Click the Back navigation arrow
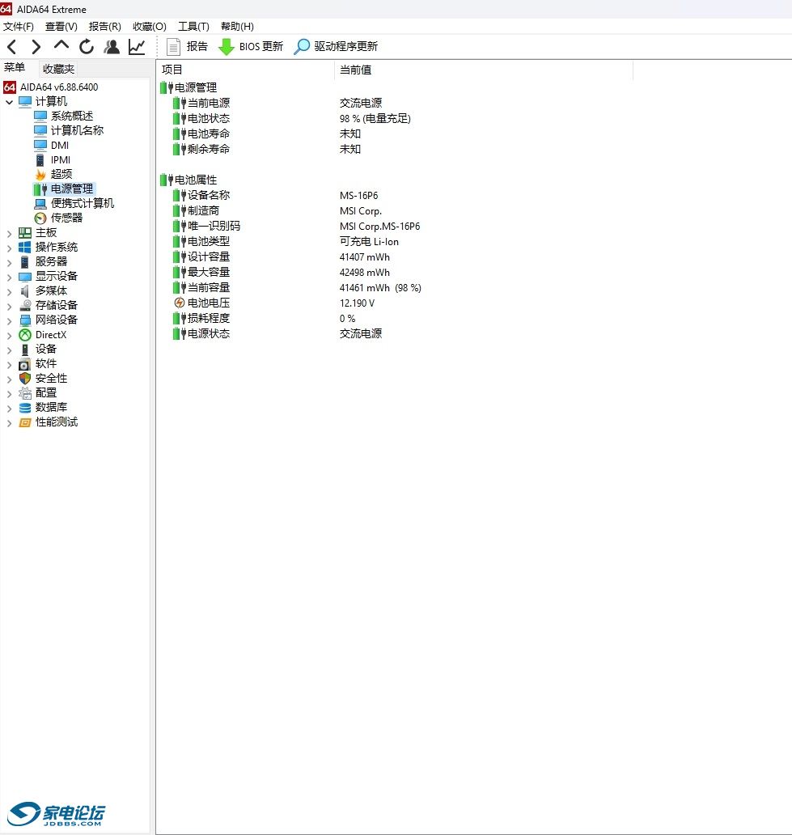 coord(11,47)
